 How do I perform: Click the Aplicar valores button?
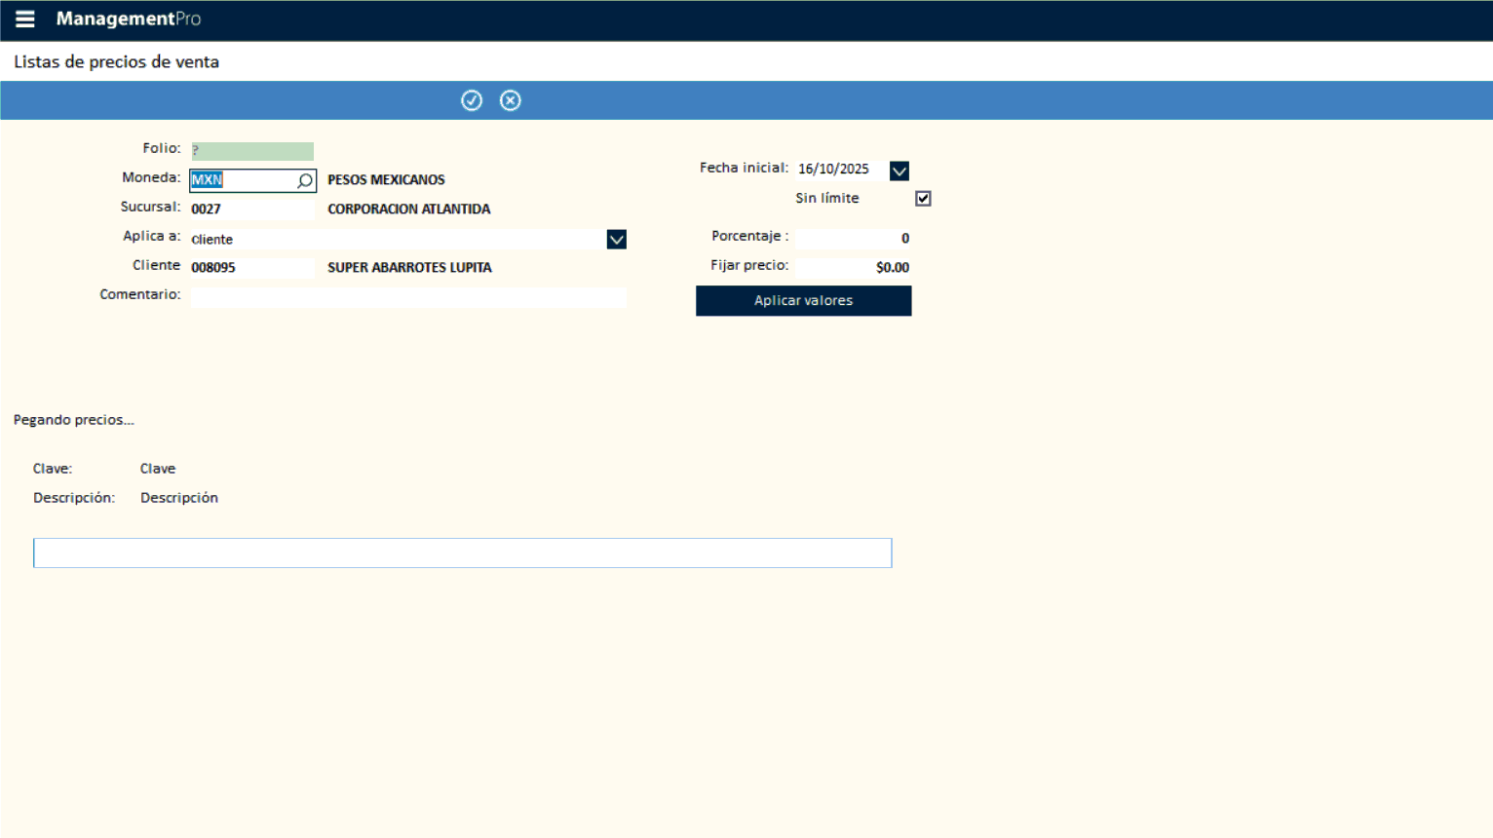point(804,300)
